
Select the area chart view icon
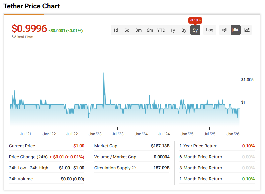point(236,30)
